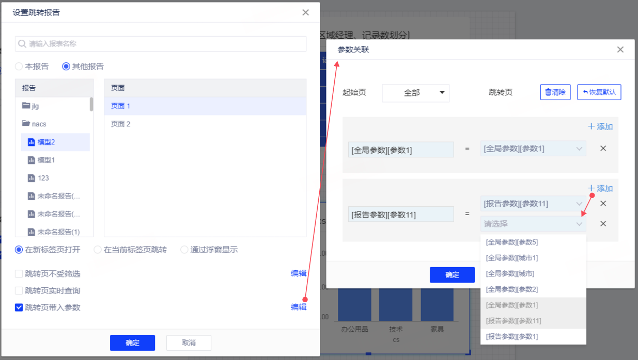Enable 跳转页不受筛选 checkbox

pos(19,274)
